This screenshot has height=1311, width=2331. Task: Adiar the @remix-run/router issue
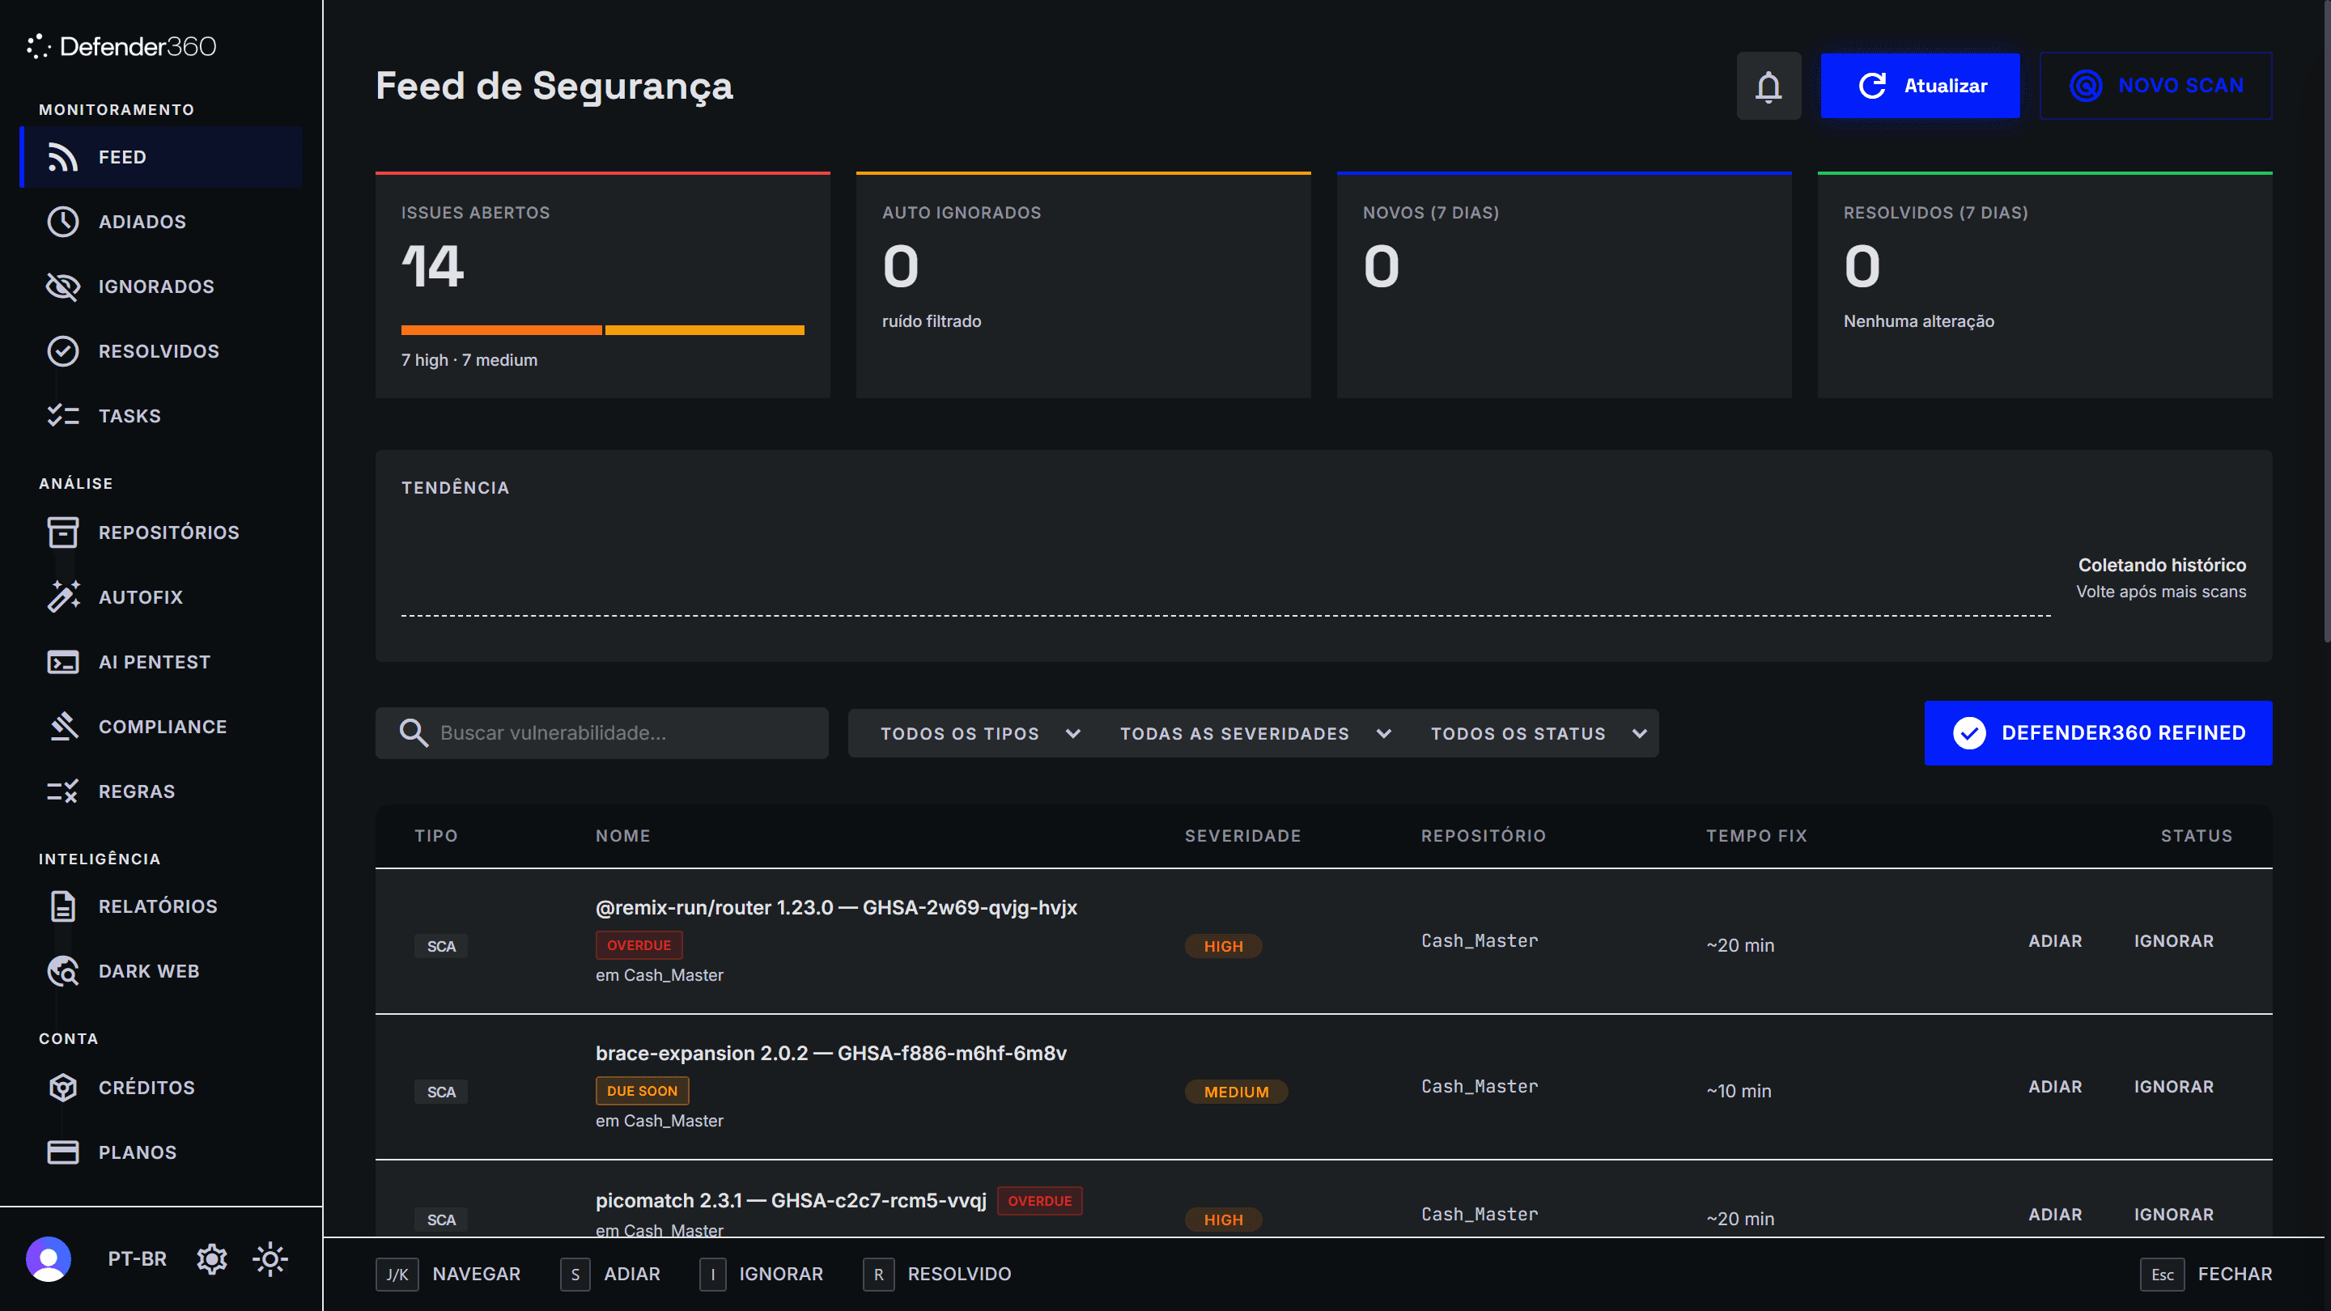pyautogui.click(x=2055, y=941)
